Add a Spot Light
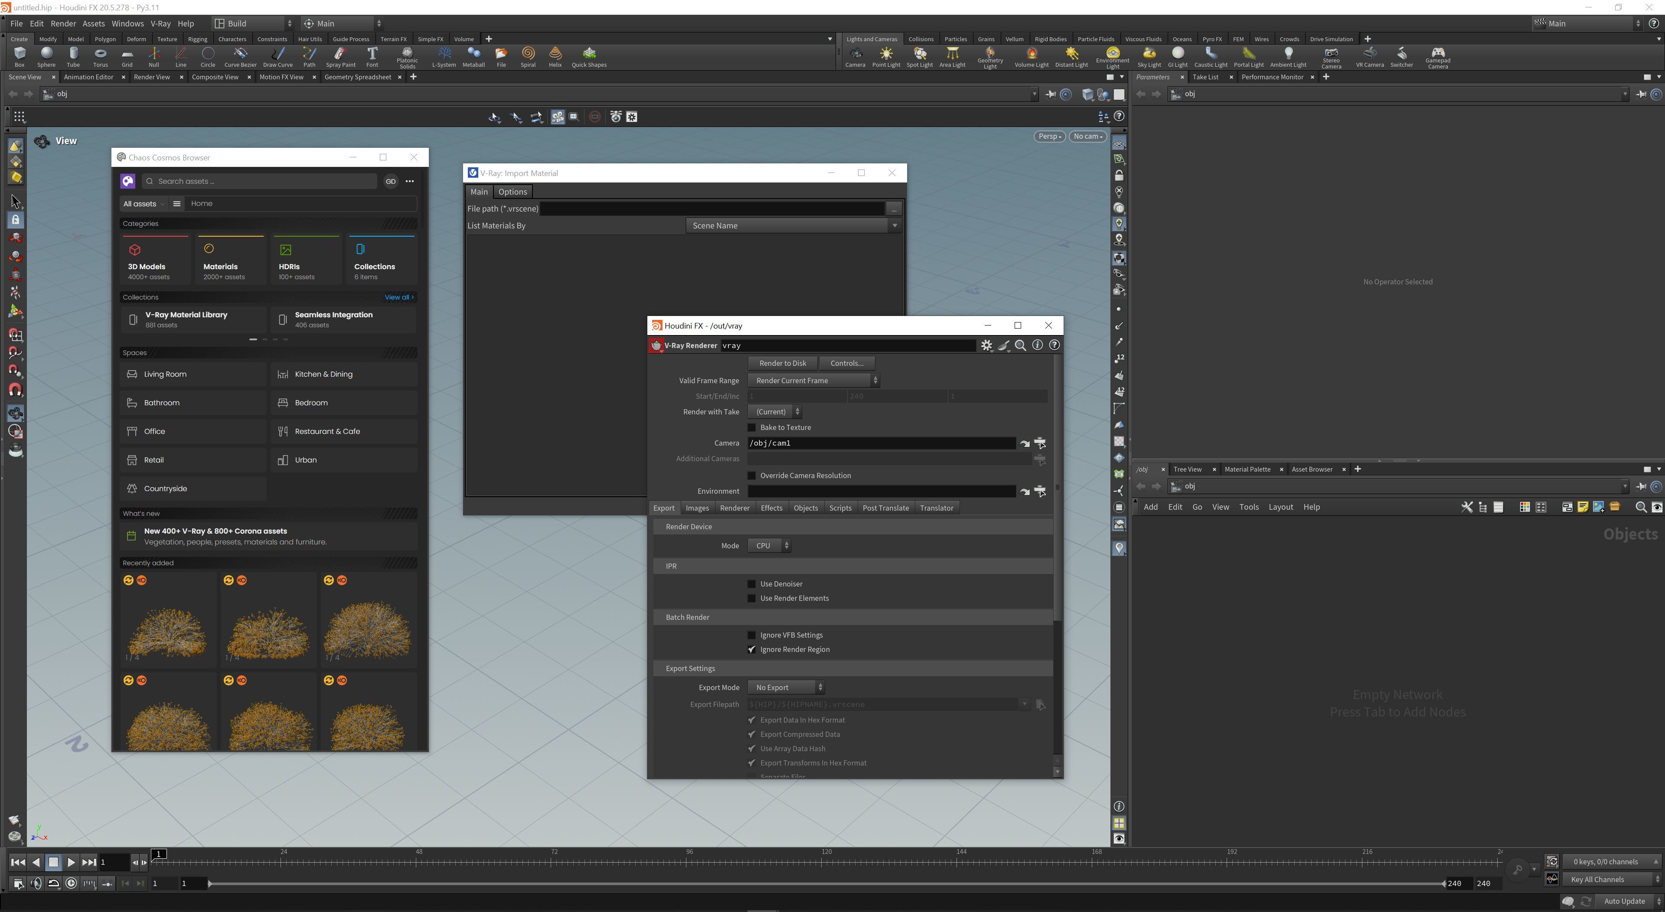 coord(920,57)
